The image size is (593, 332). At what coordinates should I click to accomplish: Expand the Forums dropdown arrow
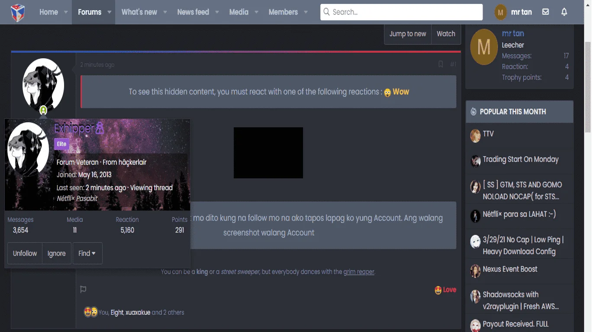[x=109, y=12]
